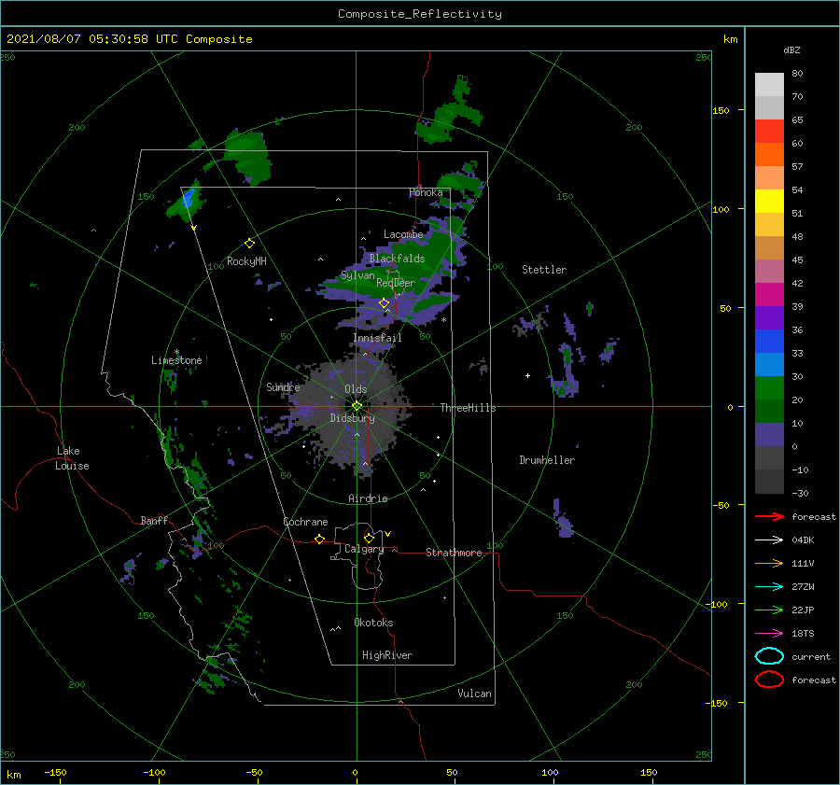Click the Didsbury city label
840x785 pixels.
(352, 418)
